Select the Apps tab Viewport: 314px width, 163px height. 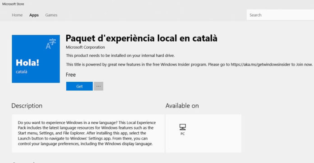coord(34,15)
